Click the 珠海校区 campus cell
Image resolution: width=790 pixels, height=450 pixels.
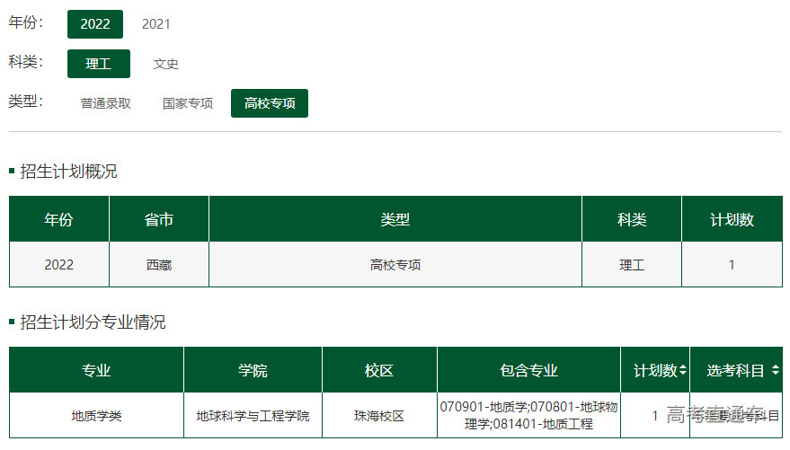pos(379,416)
